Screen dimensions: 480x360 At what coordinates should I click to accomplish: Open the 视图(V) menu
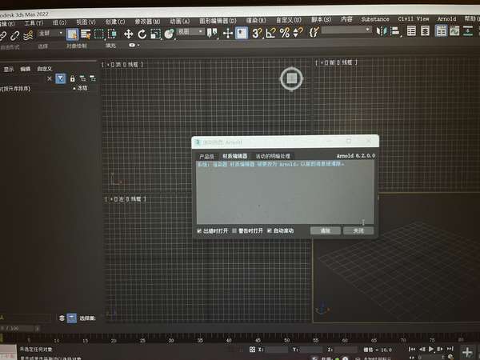tap(86, 22)
